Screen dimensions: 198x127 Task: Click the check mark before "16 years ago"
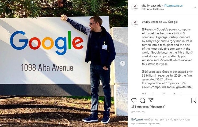point(143,72)
